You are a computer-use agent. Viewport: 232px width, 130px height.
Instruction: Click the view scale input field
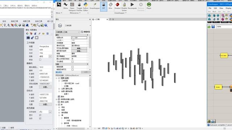point(79,38)
